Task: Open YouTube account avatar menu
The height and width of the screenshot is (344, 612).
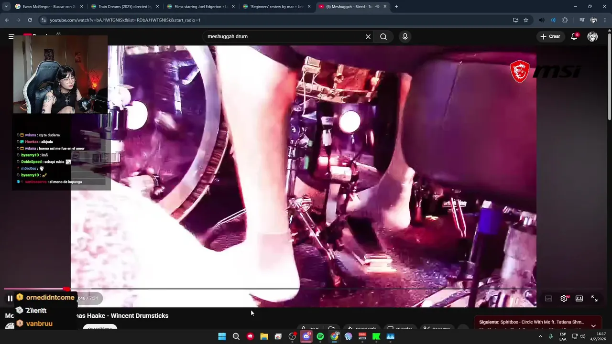Action: (592, 37)
